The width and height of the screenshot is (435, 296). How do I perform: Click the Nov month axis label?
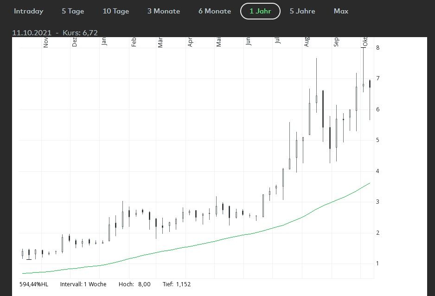(46, 43)
